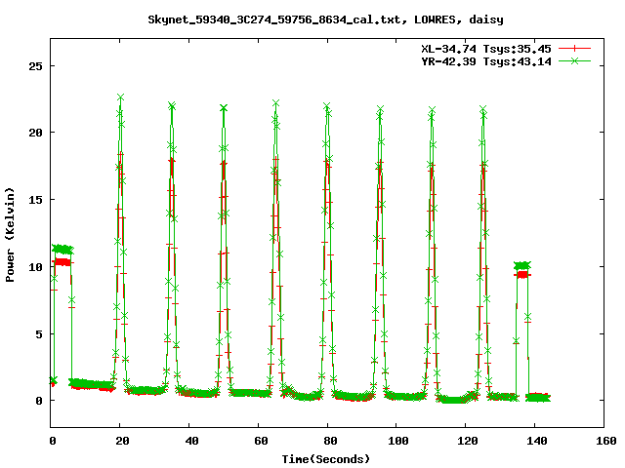Click the x-axis tick label 40
Viewport: 625px width, 468px height.
(x=191, y=441)
